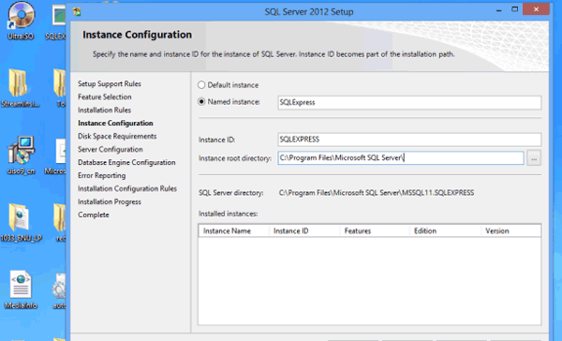This screenshot has width=562, height=341.
Task: Select the Default instance radio button
Action: point(201,85)
